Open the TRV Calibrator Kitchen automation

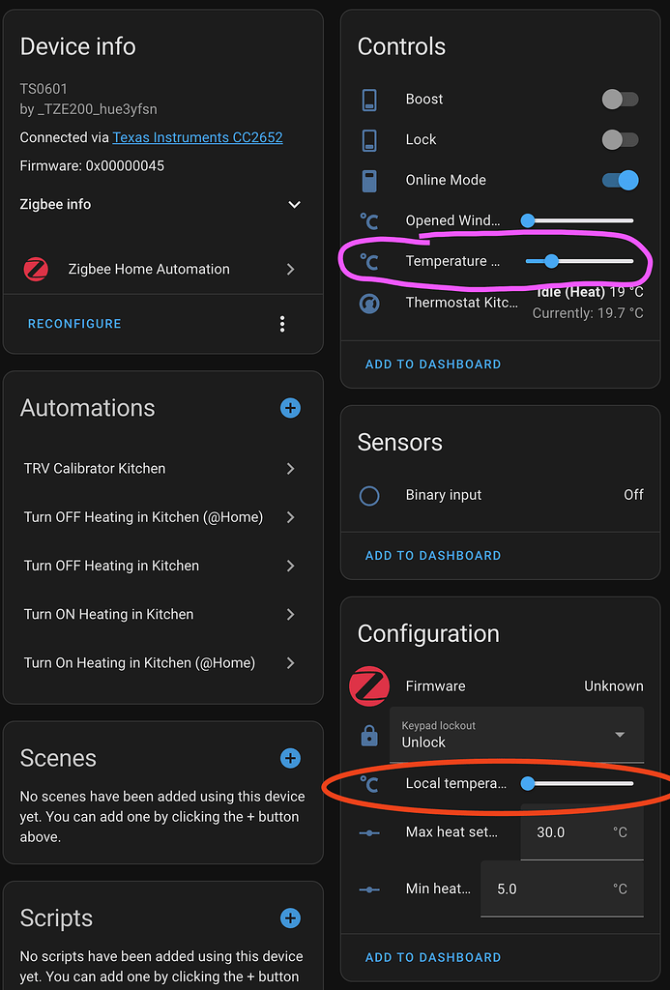(162, 468)
